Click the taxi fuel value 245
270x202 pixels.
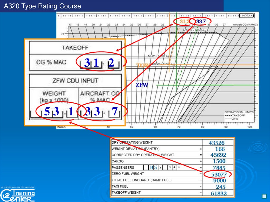(x=221, y=187)
